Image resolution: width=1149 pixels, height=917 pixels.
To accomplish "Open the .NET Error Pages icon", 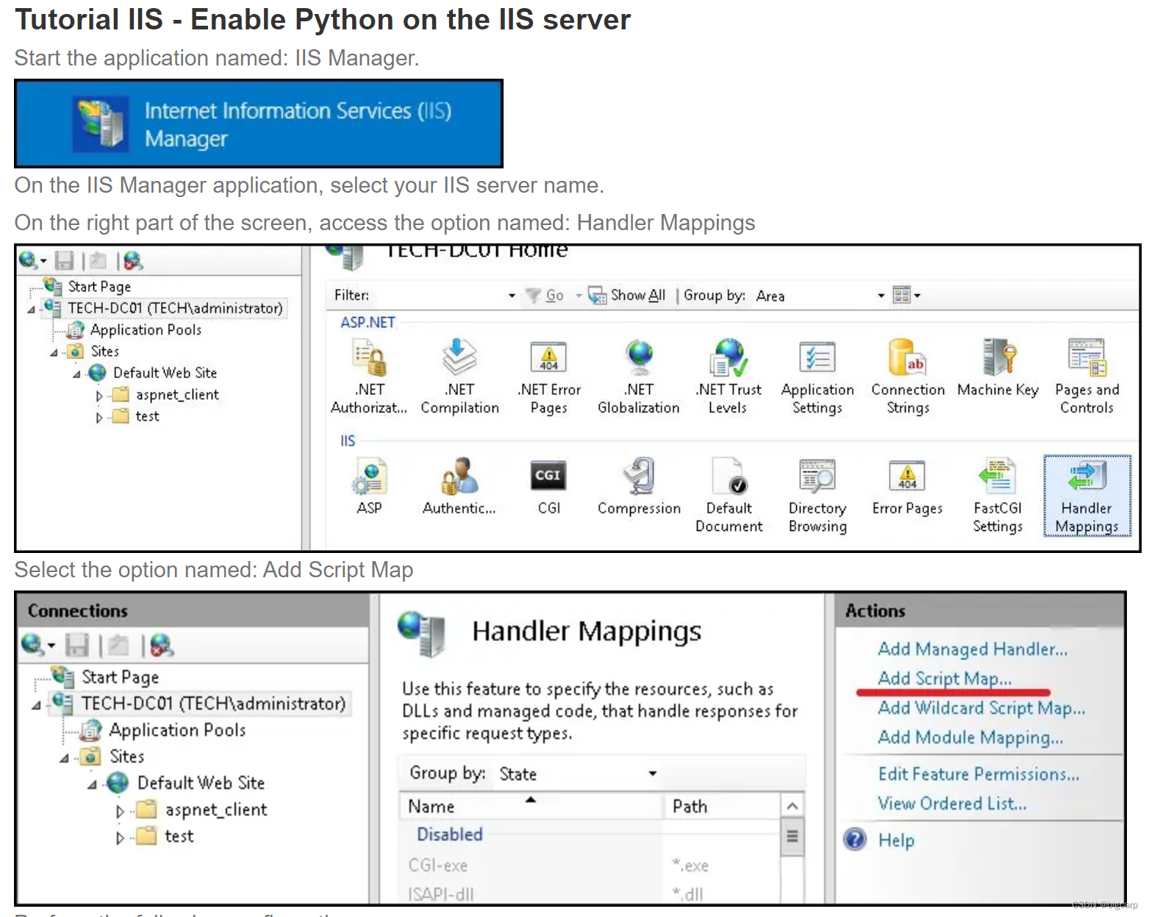I will (549, 377).
